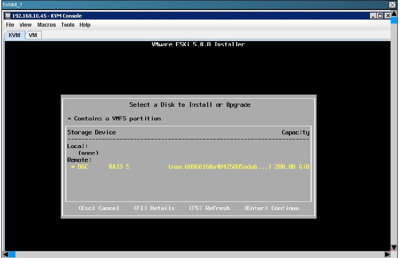Click the vertical scrollbar thumb
This screenshot has height=258, width=400.
tap(394, 20)
